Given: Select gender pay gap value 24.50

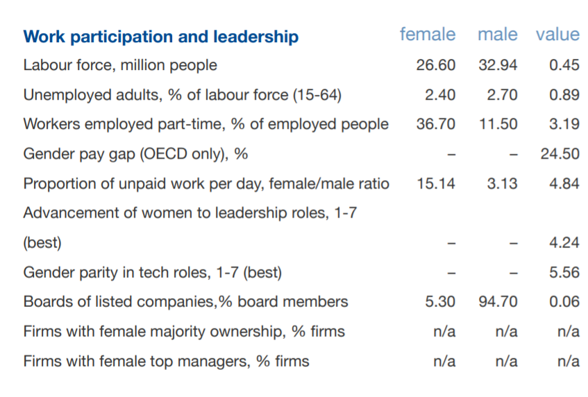Looking at the screenshot, I should (560, 154).
